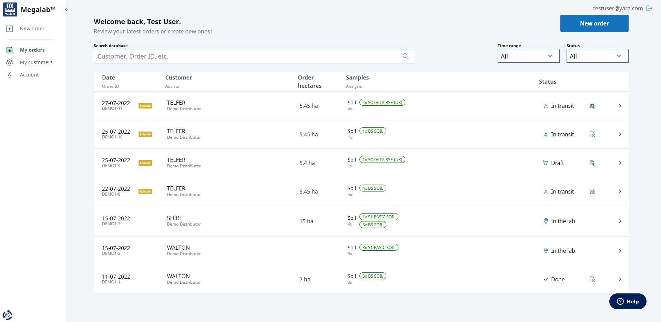
Task: Click the Yara logo in the header
Action: point(10,9)
